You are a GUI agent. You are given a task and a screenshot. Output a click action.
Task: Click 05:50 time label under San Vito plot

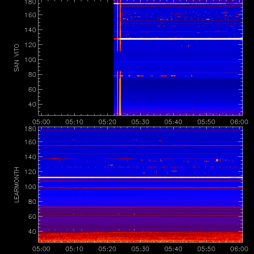click(x=206, y=122)
